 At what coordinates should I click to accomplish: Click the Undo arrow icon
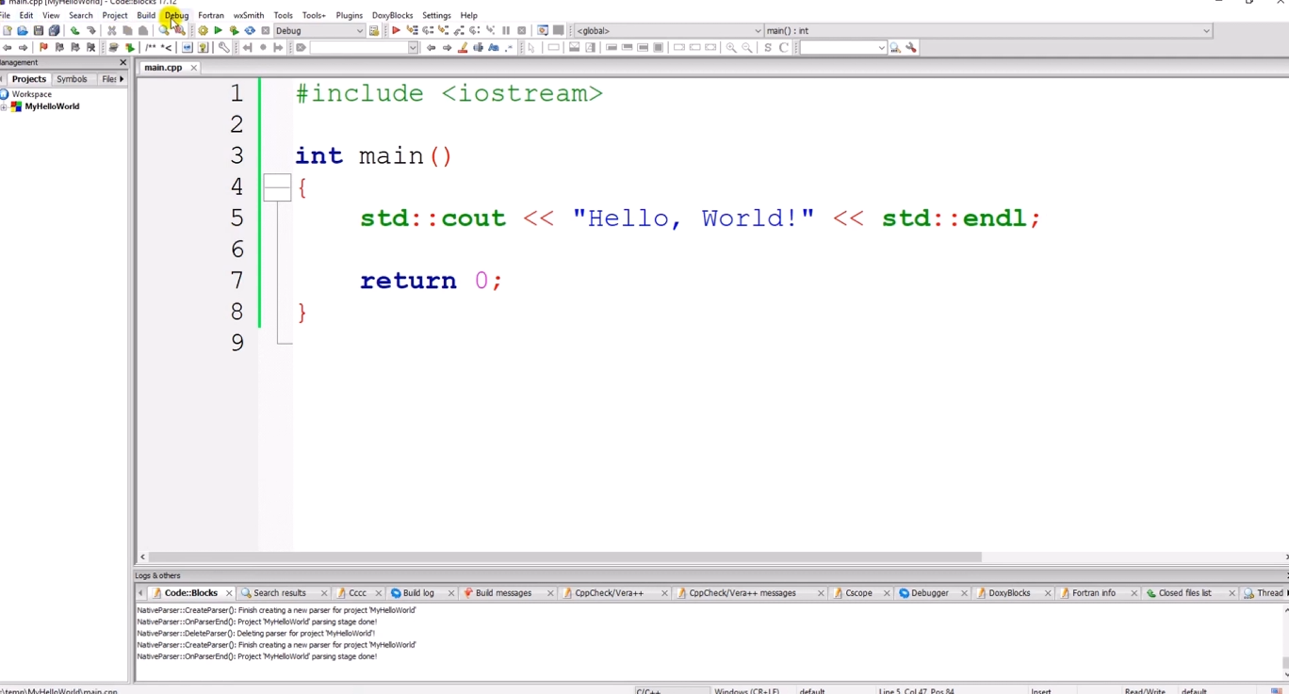(75, 31)
